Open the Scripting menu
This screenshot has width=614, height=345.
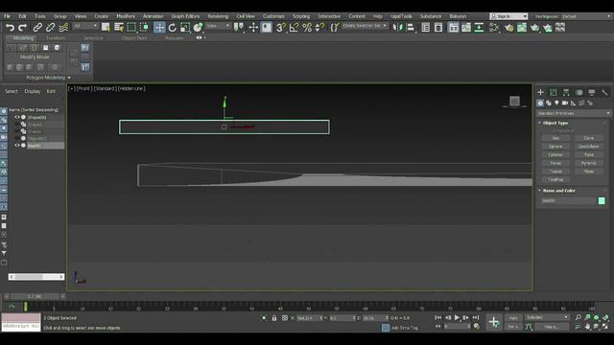point(301,16)
